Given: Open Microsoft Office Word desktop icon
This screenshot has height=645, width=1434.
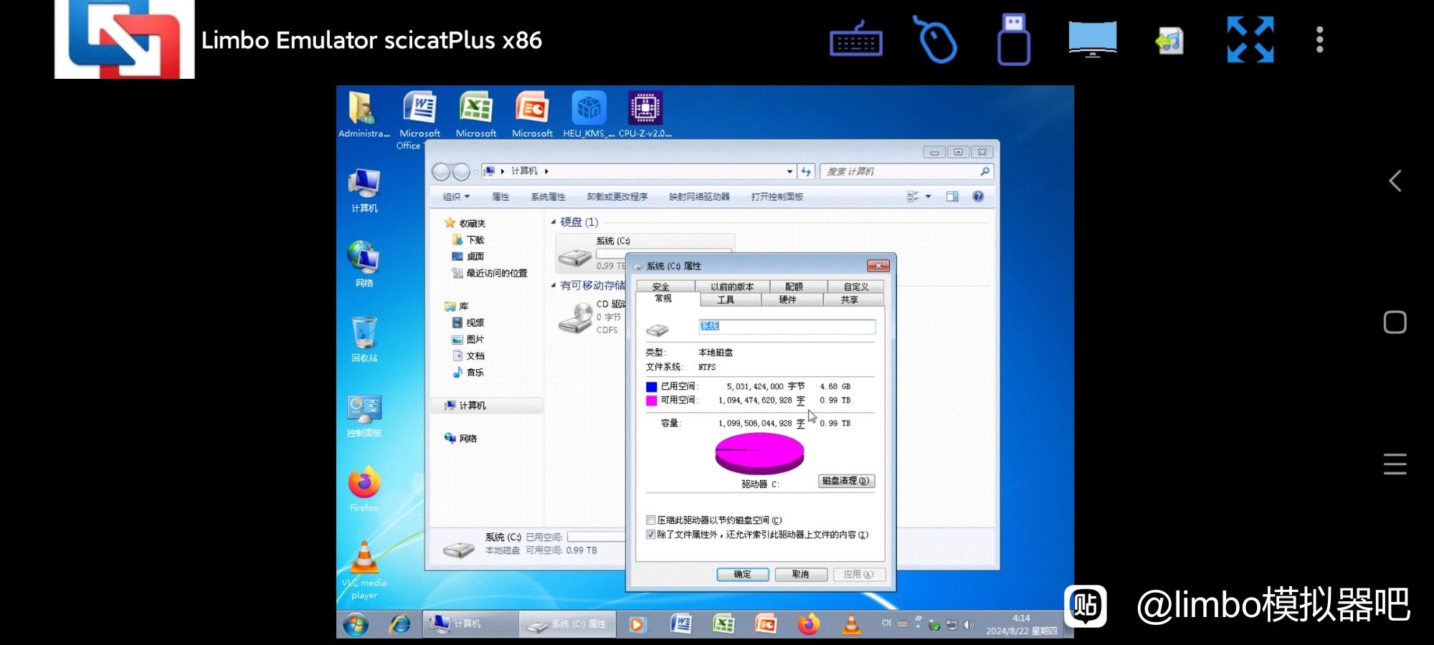Looking at the screenshot, I should [x=419, y=120].
